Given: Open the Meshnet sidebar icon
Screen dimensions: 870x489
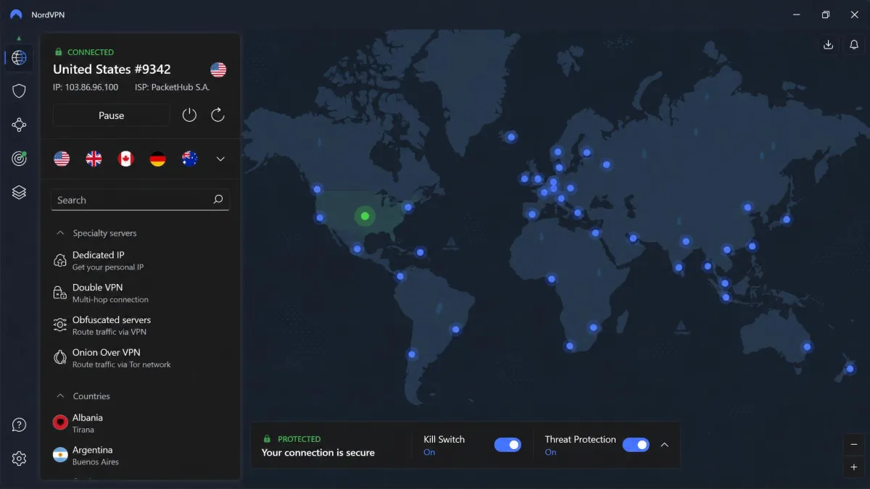Looking at the screenshot, I should 20,125.
